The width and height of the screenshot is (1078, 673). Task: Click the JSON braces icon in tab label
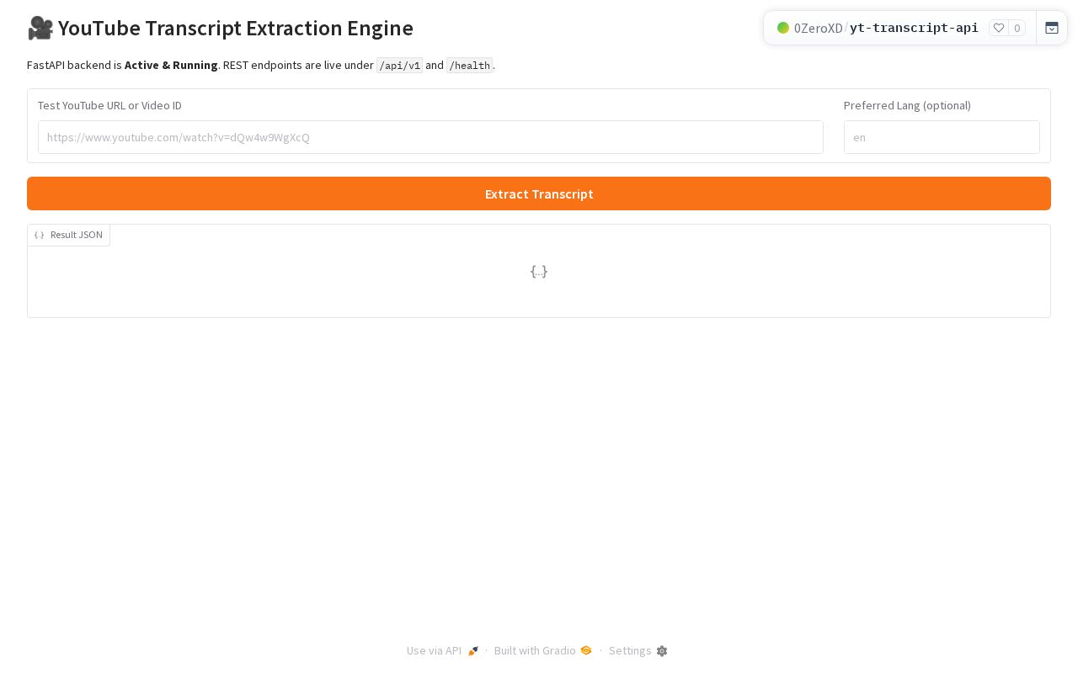[40, 236]
